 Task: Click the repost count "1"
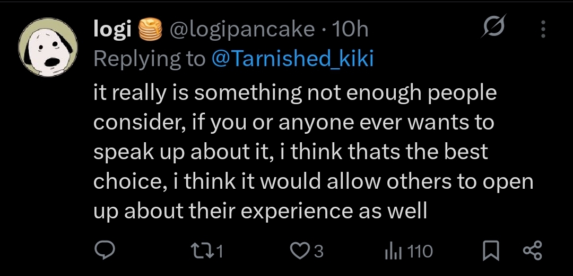pos(219,251)
